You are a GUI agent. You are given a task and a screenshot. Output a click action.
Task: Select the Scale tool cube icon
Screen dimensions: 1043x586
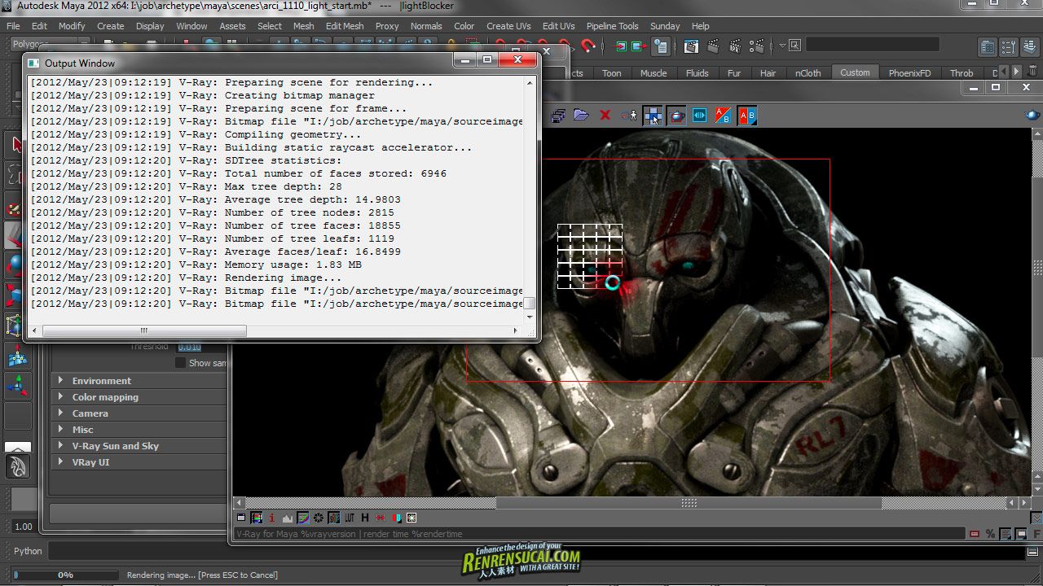[15, 294]
